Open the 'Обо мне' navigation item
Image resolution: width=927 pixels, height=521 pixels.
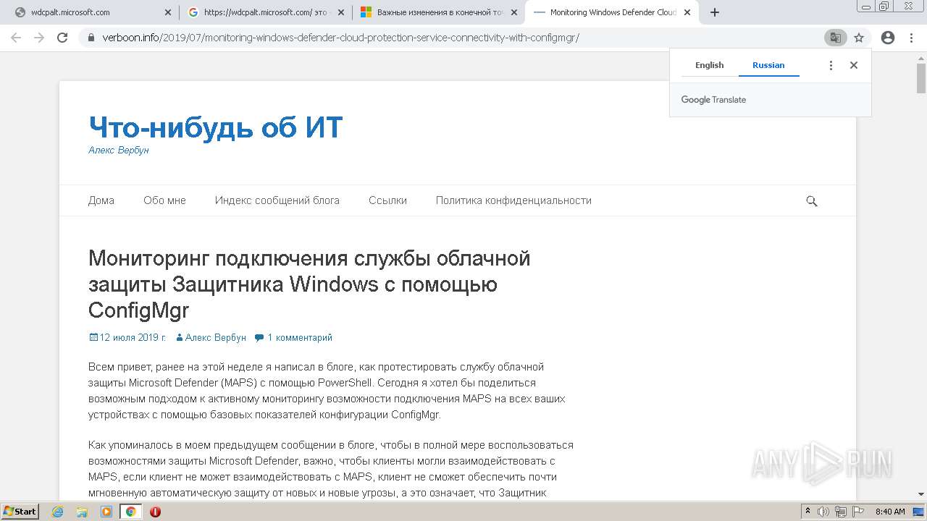coord(164,200)
